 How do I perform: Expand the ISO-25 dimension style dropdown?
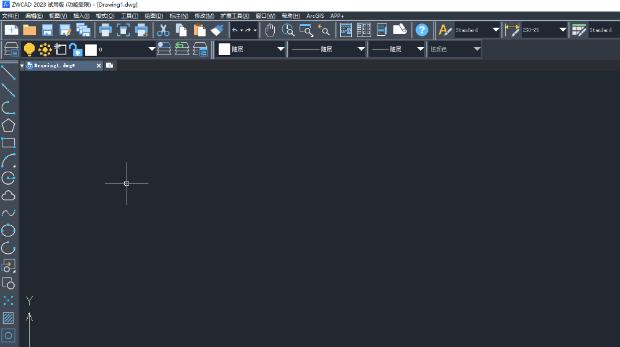point(563,30)
